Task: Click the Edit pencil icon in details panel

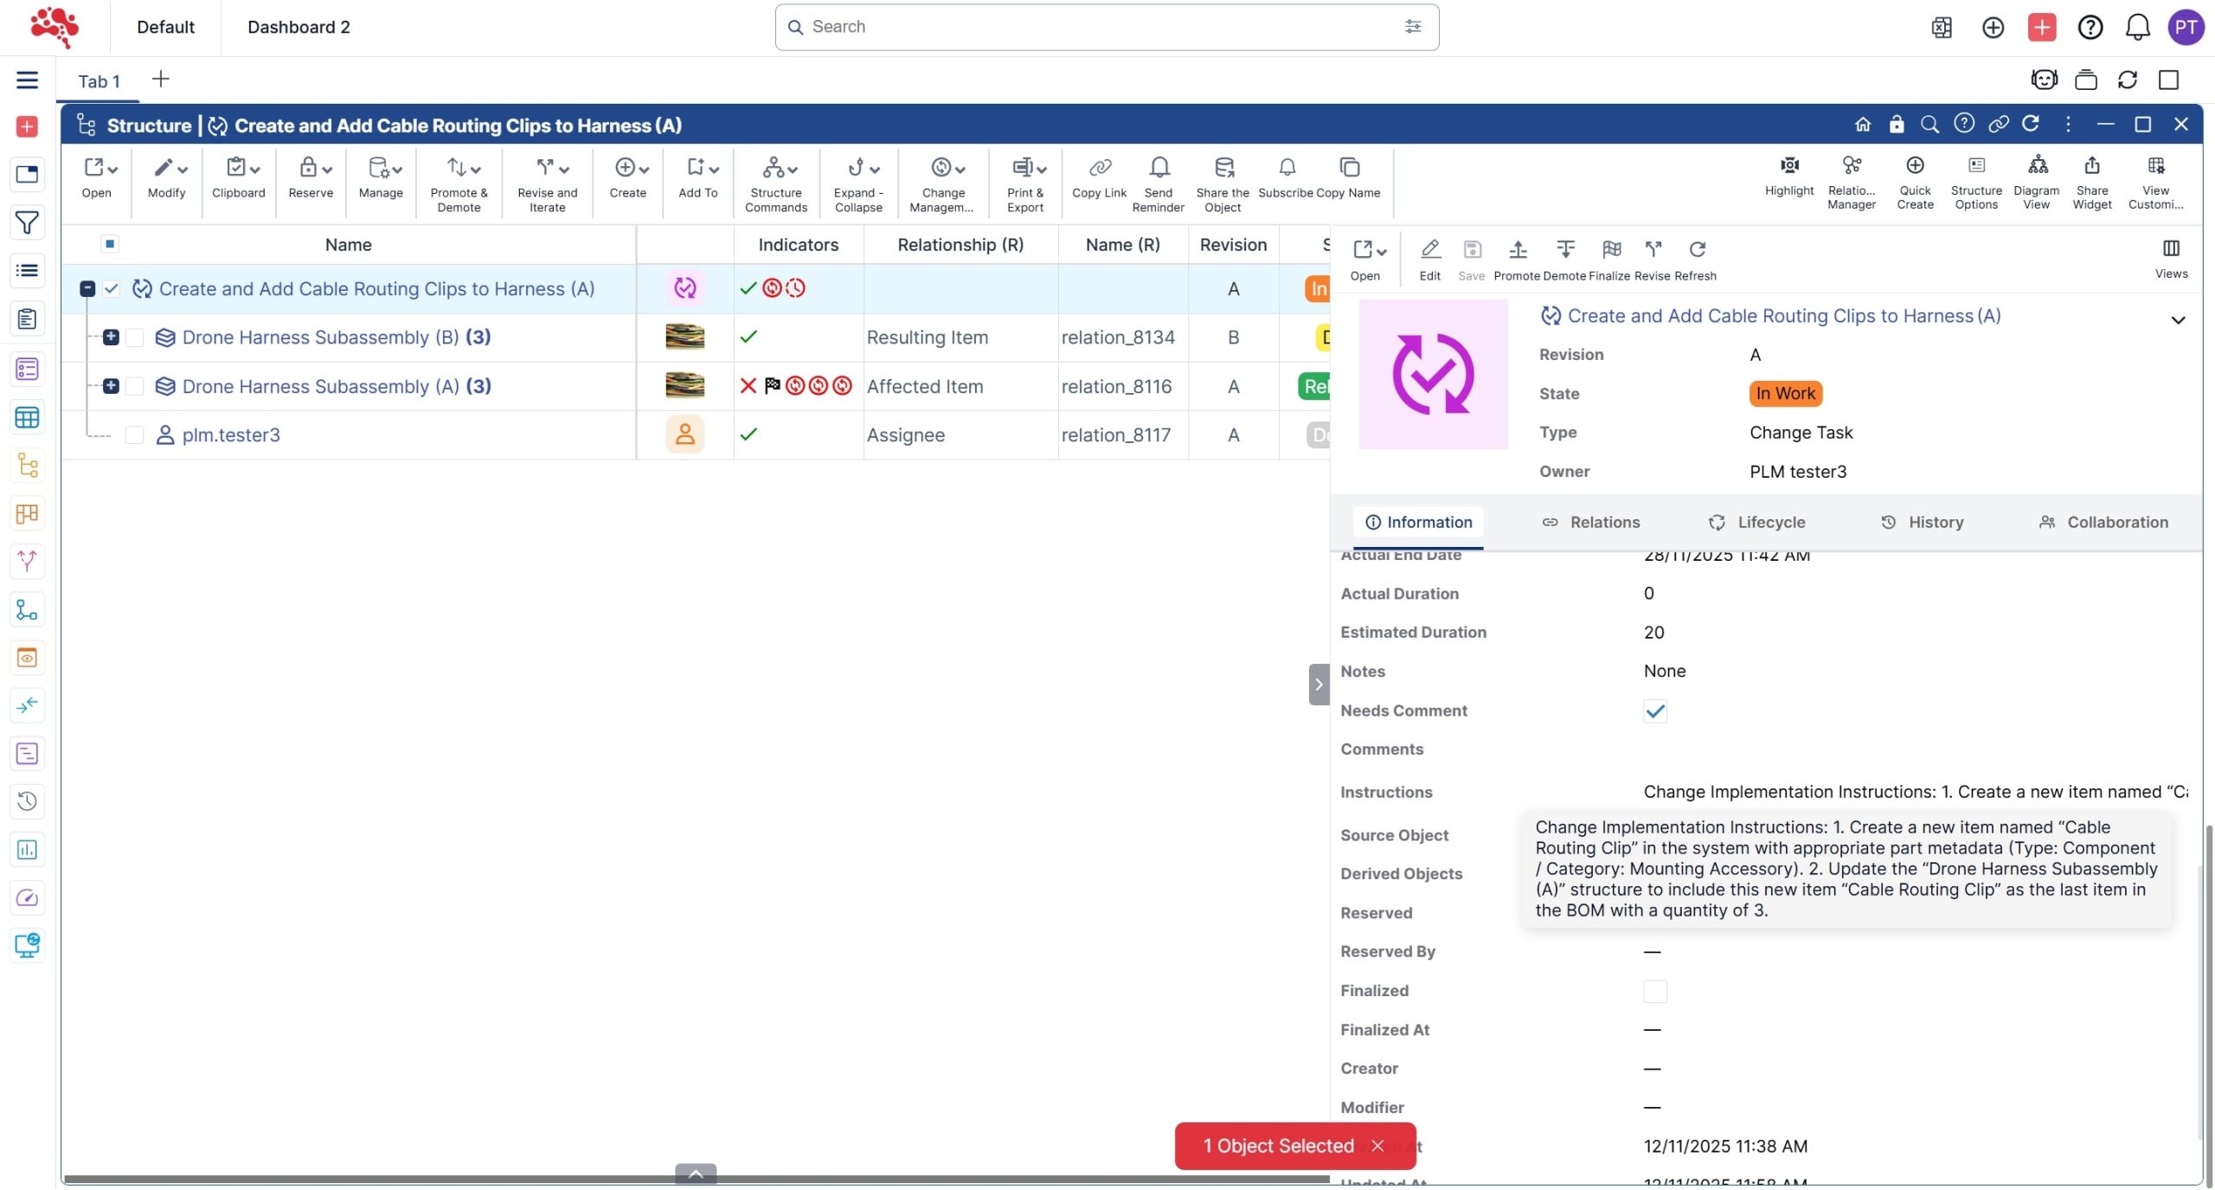Action: [x=1429, y=251]
